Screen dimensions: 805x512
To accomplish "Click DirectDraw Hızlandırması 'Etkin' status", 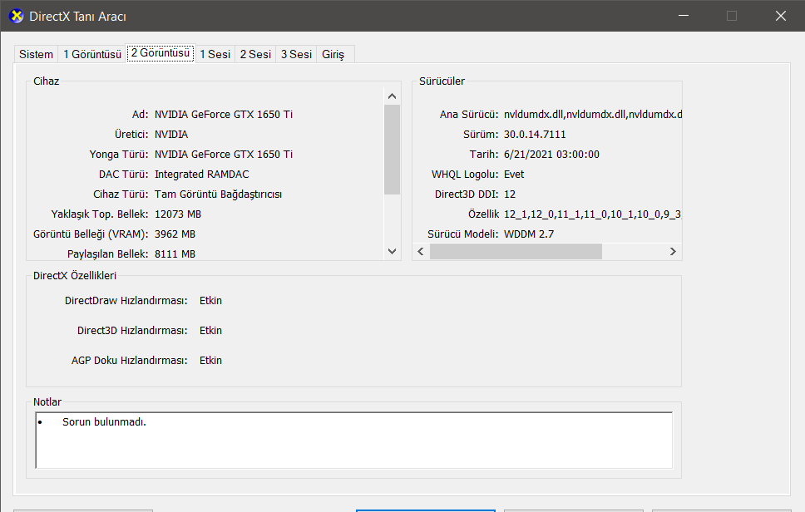I will click(210, 301).
